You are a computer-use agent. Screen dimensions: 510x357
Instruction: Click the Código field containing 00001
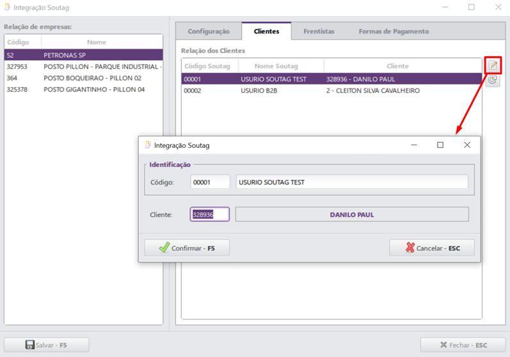coord(210,182)
